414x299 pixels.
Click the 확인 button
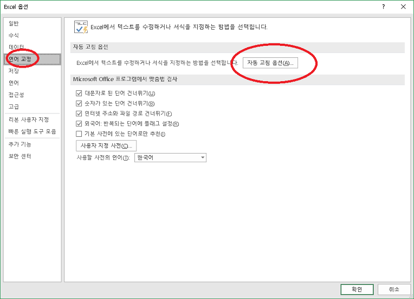(x=357, y=289)
